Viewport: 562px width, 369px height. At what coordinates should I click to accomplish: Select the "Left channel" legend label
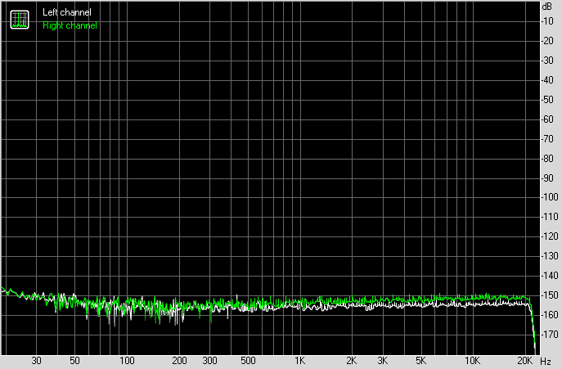[x=67, y=12]
